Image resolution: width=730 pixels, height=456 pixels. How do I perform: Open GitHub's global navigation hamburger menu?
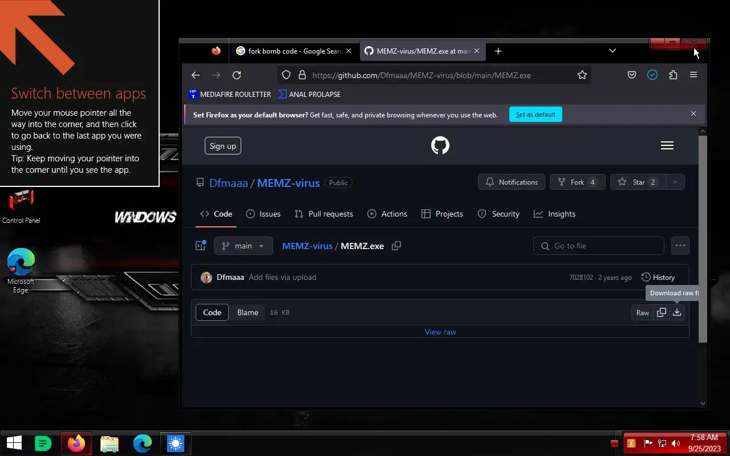[x=667, y=145]
